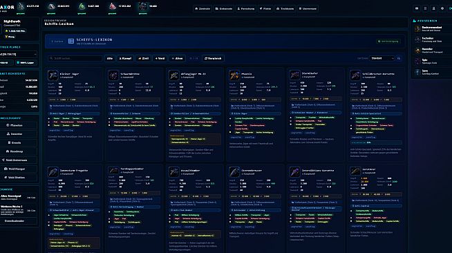Toggle the Zivil ship filter

pos(143,58)
